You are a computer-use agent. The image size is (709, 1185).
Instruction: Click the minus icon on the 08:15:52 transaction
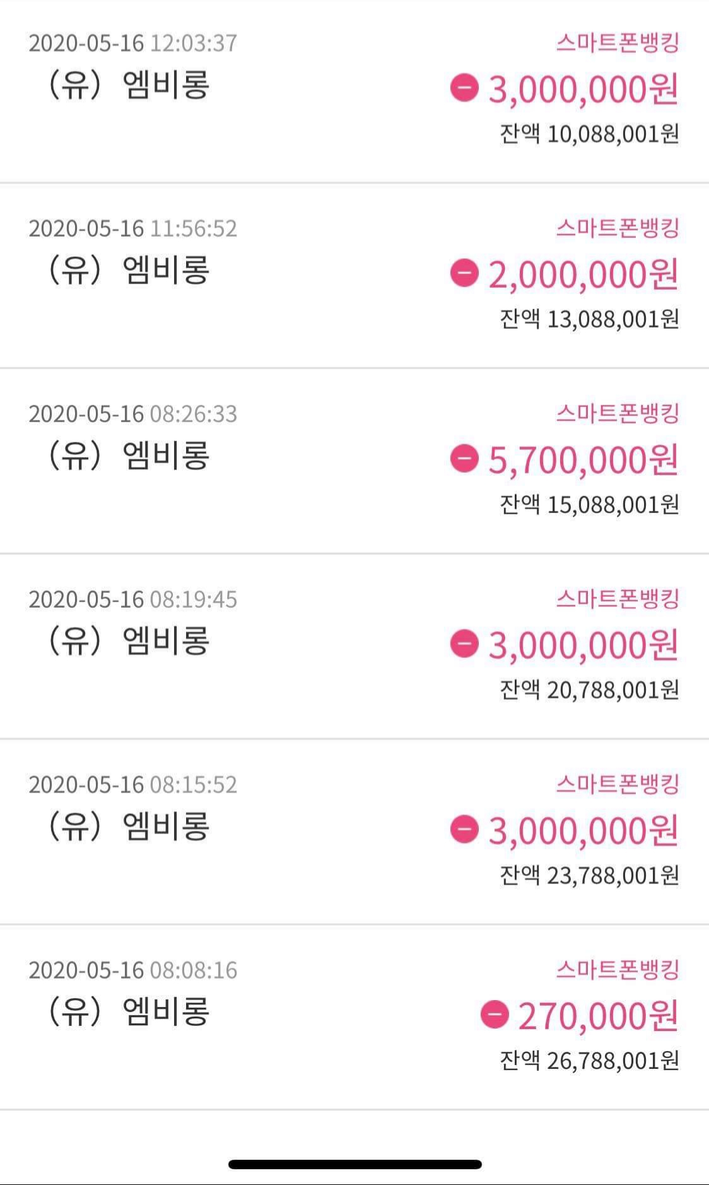click(x=464, y=829)
